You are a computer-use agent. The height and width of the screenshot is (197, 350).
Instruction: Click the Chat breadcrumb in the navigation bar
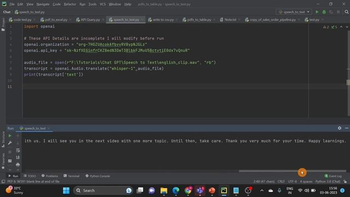coord(7,12)
